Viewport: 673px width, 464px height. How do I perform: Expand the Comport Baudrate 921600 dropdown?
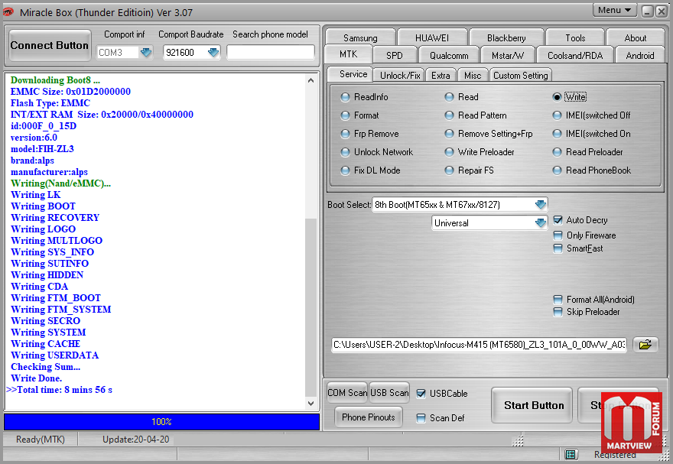click(213, 53)
